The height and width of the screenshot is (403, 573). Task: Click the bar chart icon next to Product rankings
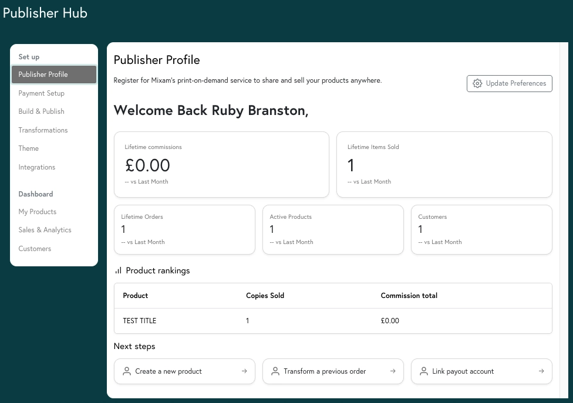point(118,270)
